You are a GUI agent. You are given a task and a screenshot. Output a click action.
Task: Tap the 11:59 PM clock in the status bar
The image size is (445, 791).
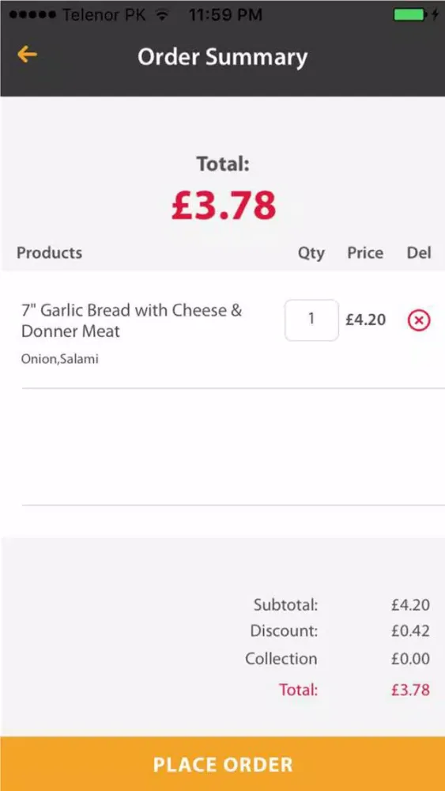225,14
